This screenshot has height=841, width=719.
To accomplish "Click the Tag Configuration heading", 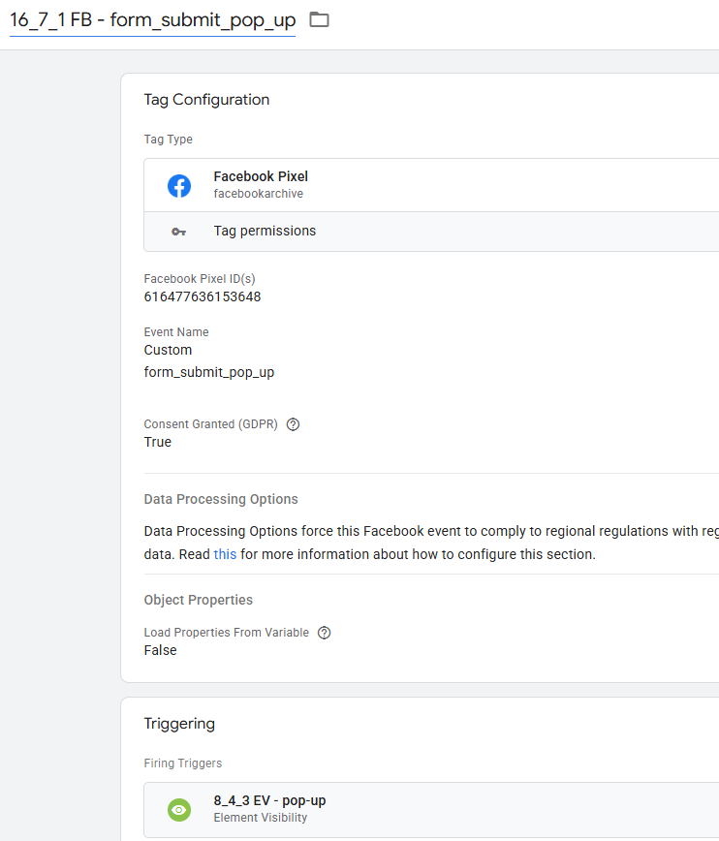I will tap(206, 100).
